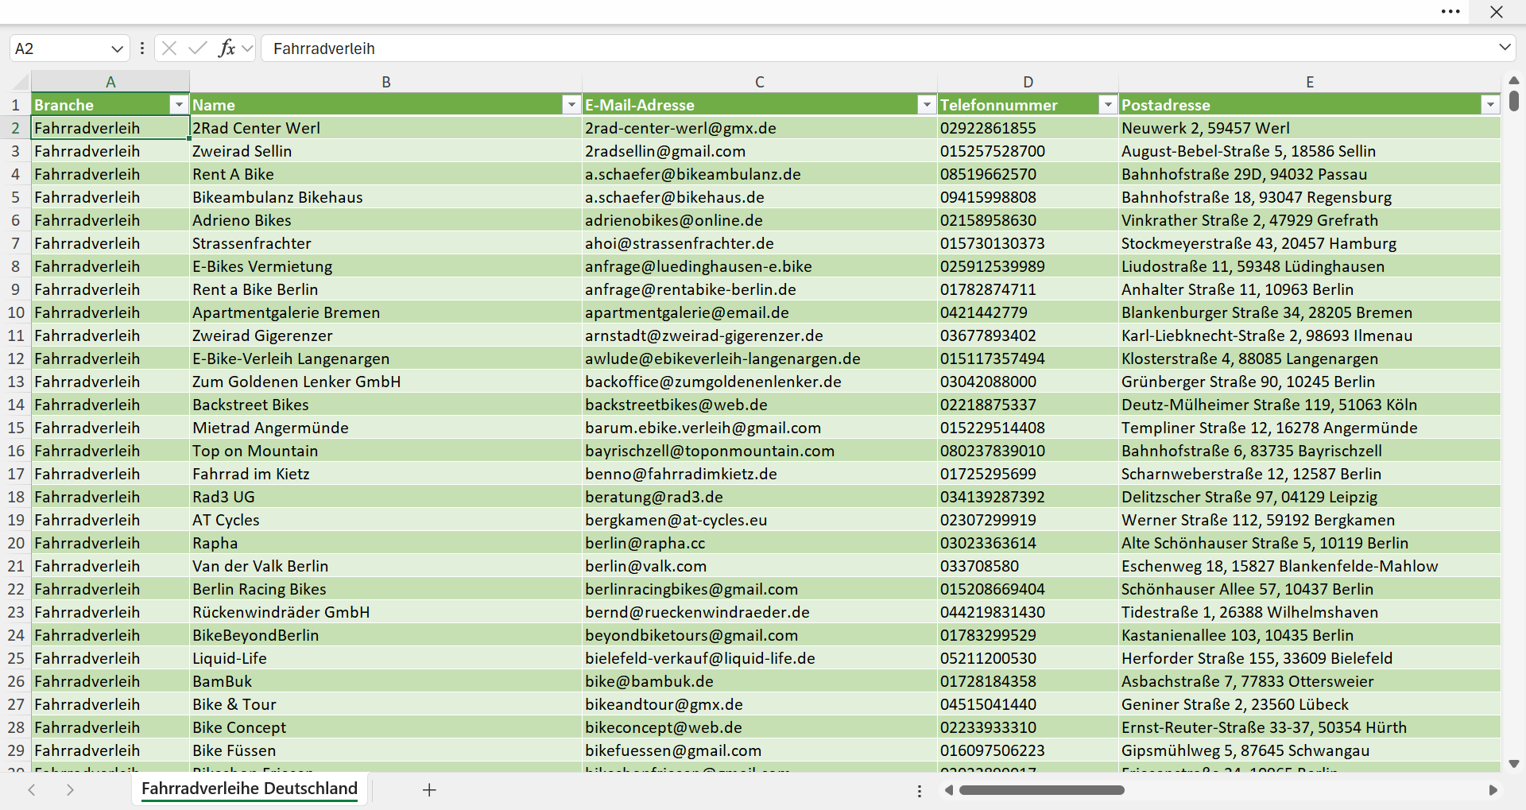Switch to Fahrradverleihe Deutschland sheet tab
The height and width of the screenshot is (810, 1526).
coord(250,789)
